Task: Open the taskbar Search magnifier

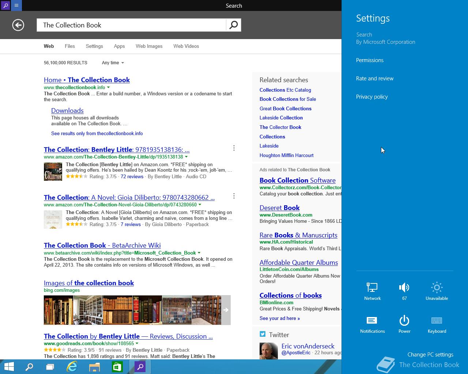Action: coord(29,367)
